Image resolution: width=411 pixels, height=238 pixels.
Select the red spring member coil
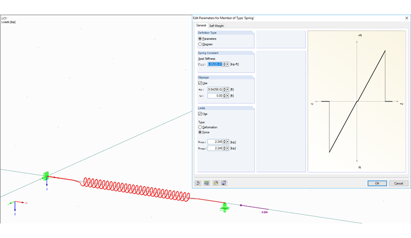tap(135, 189)
